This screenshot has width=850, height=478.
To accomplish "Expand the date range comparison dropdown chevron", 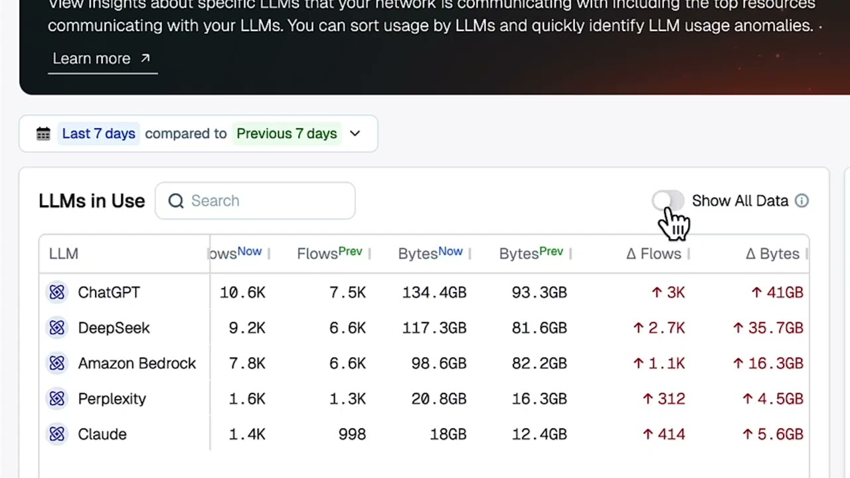I will pos(355,133).
